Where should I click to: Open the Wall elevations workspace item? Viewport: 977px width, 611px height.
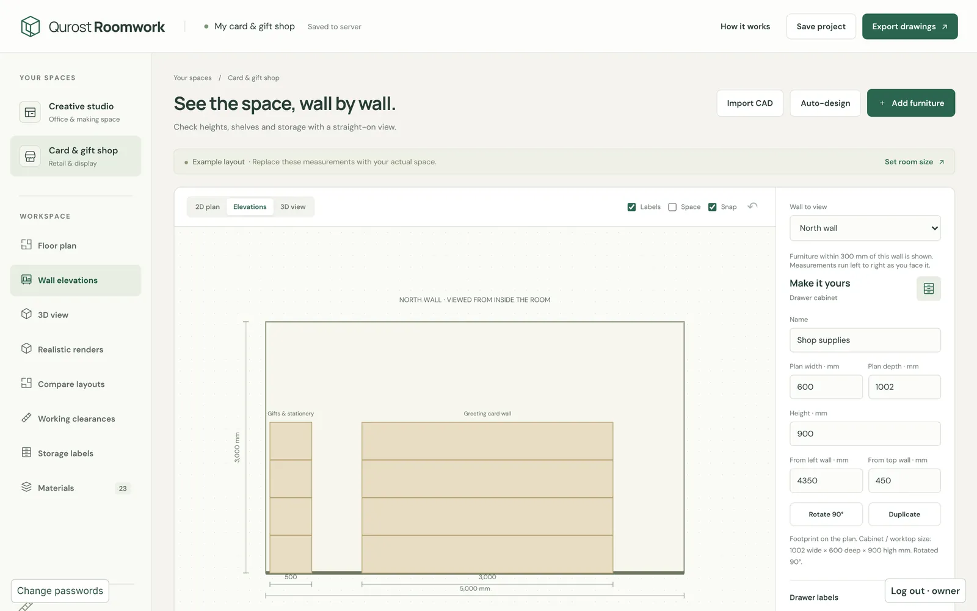76,280
